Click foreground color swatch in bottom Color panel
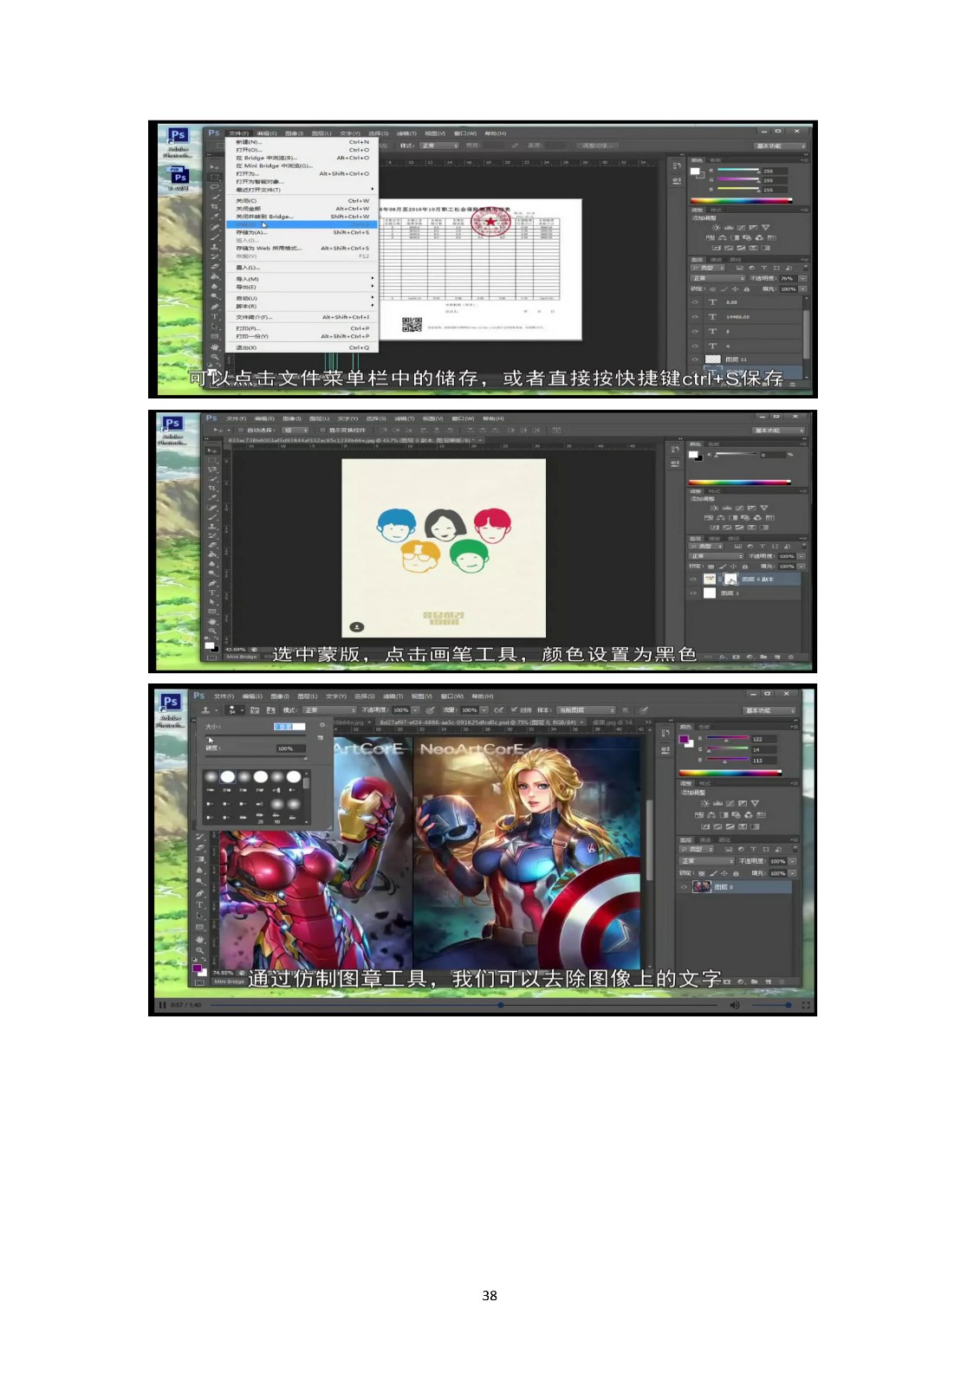The width and height of the screenshot is (980, 1386). pos(685,739)
